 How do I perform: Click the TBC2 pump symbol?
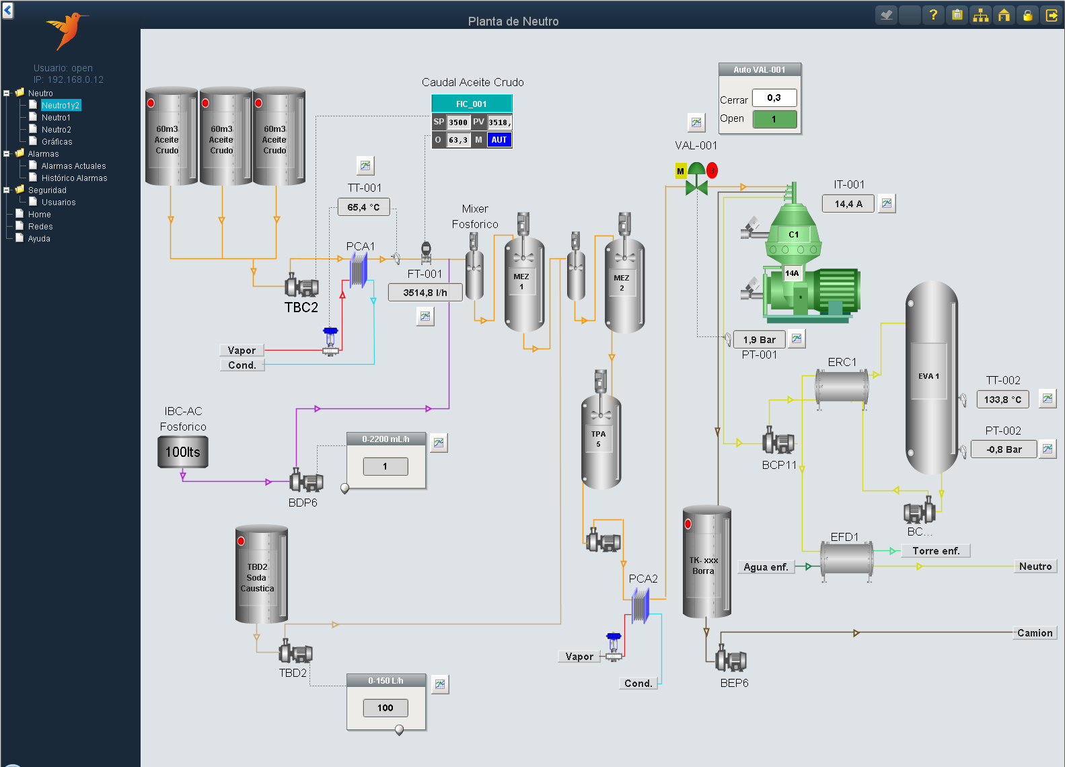coord(301,287)
